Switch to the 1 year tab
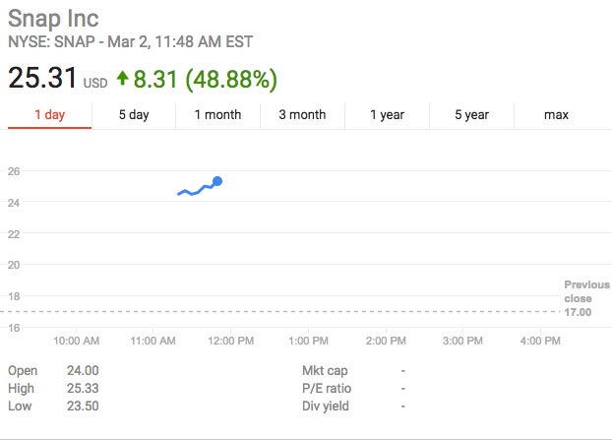The height and width of the screenshot is (440, 612). 387,115
